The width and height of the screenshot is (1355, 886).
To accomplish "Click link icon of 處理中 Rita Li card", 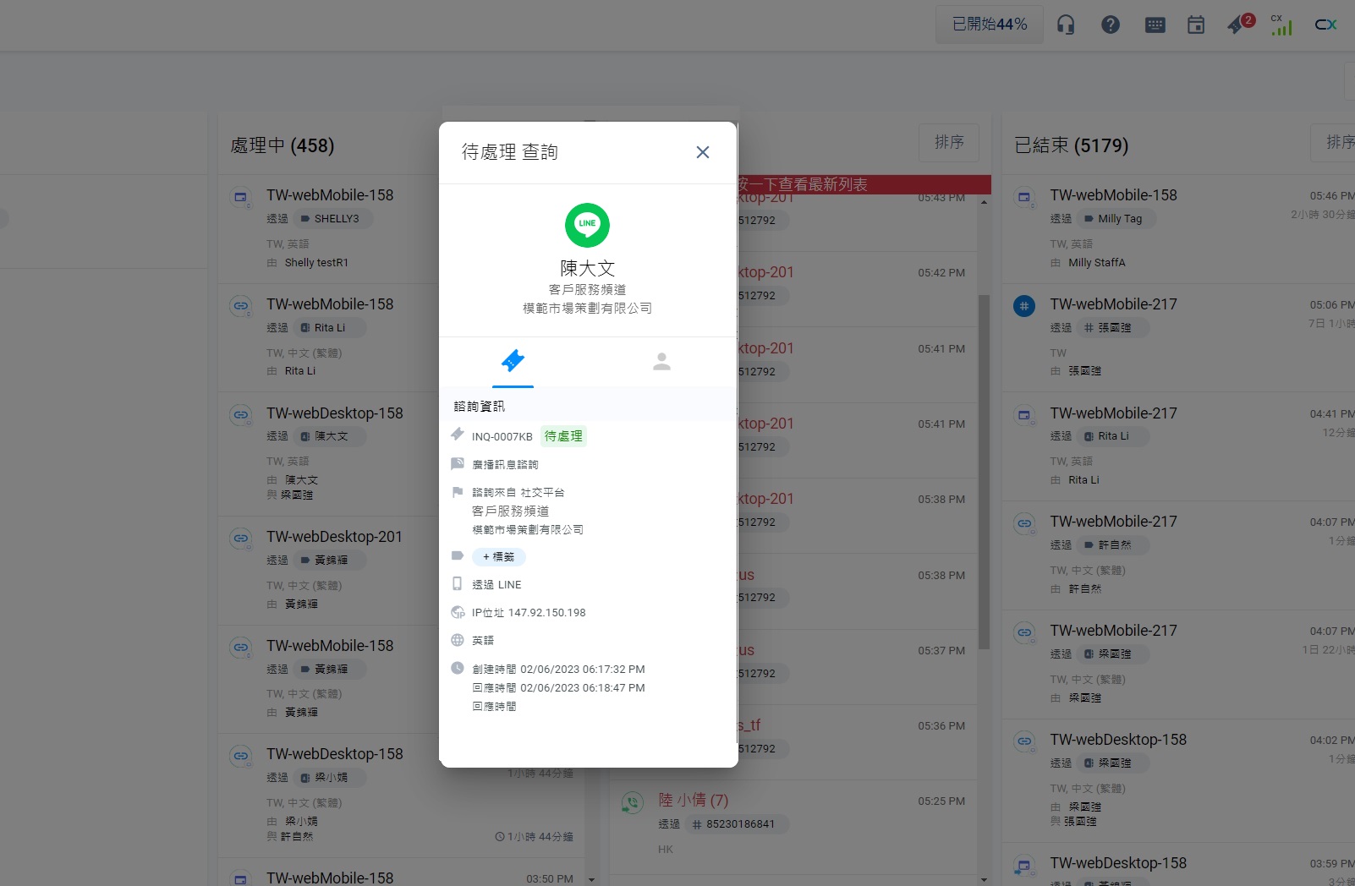I will (x=241, y=305).
